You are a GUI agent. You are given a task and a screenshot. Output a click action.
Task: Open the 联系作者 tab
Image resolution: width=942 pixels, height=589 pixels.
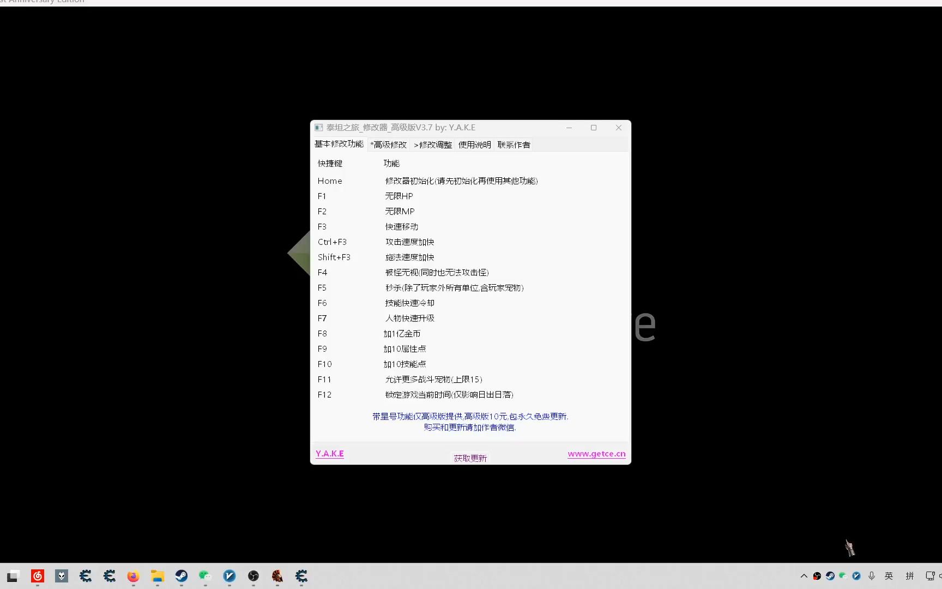point(514,145)
